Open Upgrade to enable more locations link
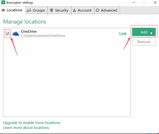The height and width of the screenshot is (134, 159). [x=32, y=123]
